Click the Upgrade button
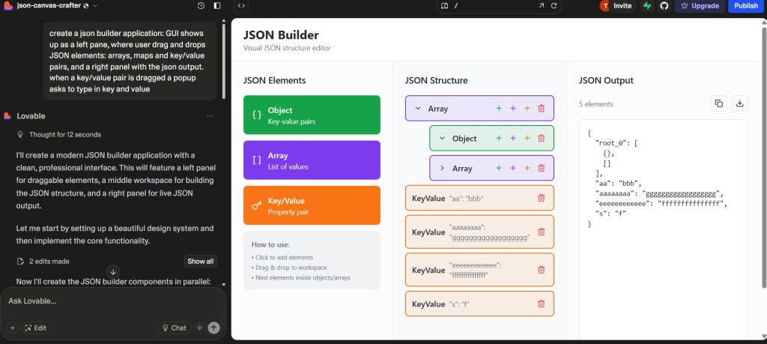 click(x=700, y=6)
